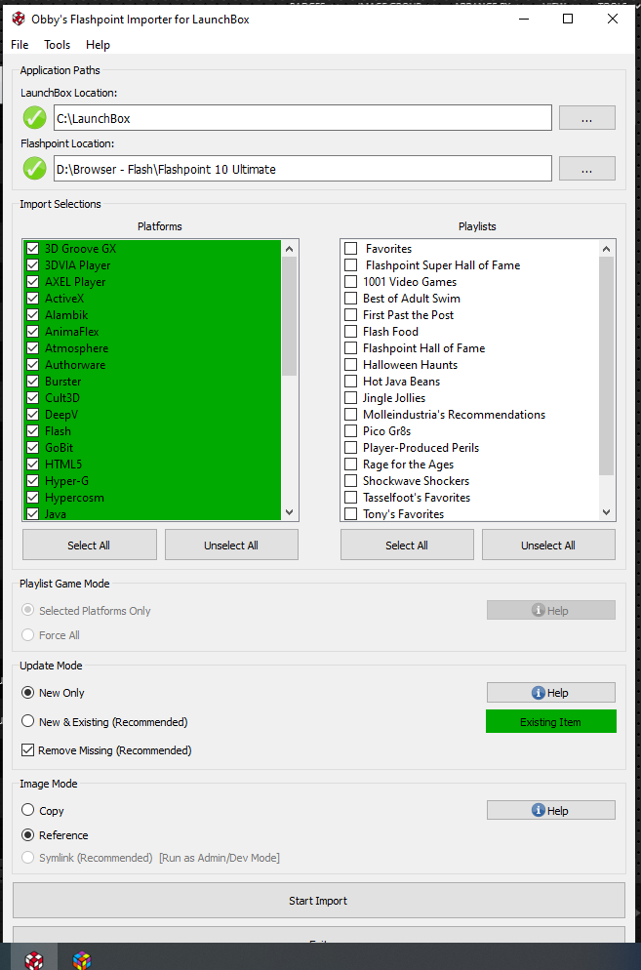Open the Tools menu
Screen dimensions: 641x970
coord(57,45)
